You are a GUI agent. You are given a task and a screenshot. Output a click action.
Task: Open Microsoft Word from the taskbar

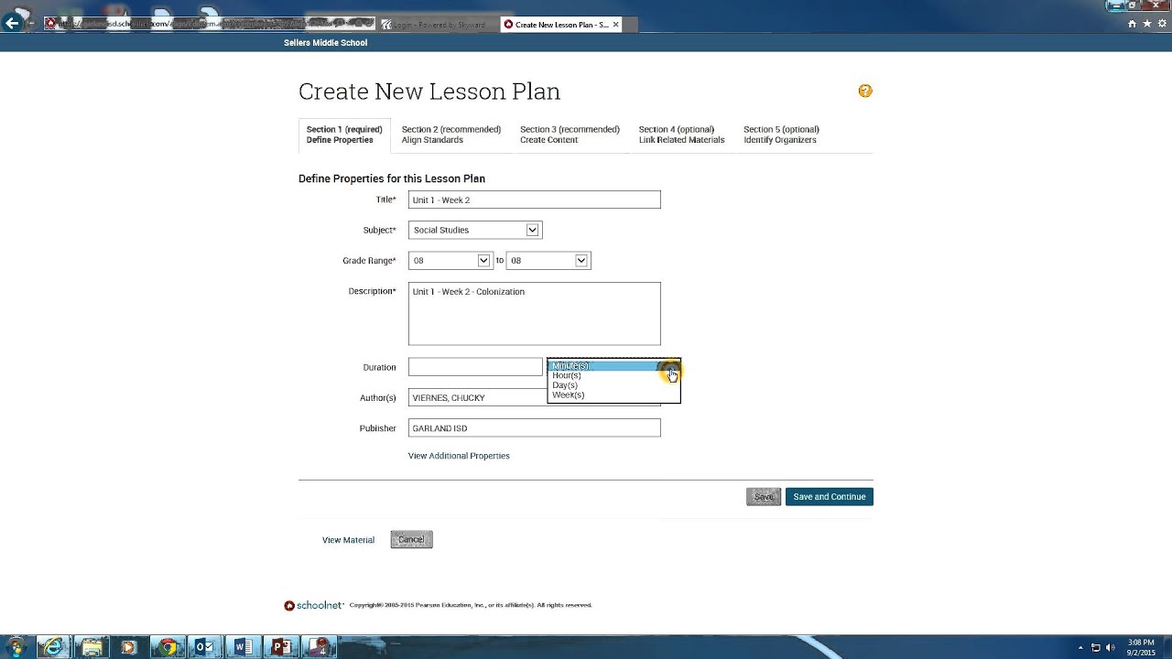(243, 647)
